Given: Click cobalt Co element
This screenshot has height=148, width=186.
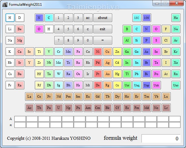Looking at the screenshot, I should [88, 52].
